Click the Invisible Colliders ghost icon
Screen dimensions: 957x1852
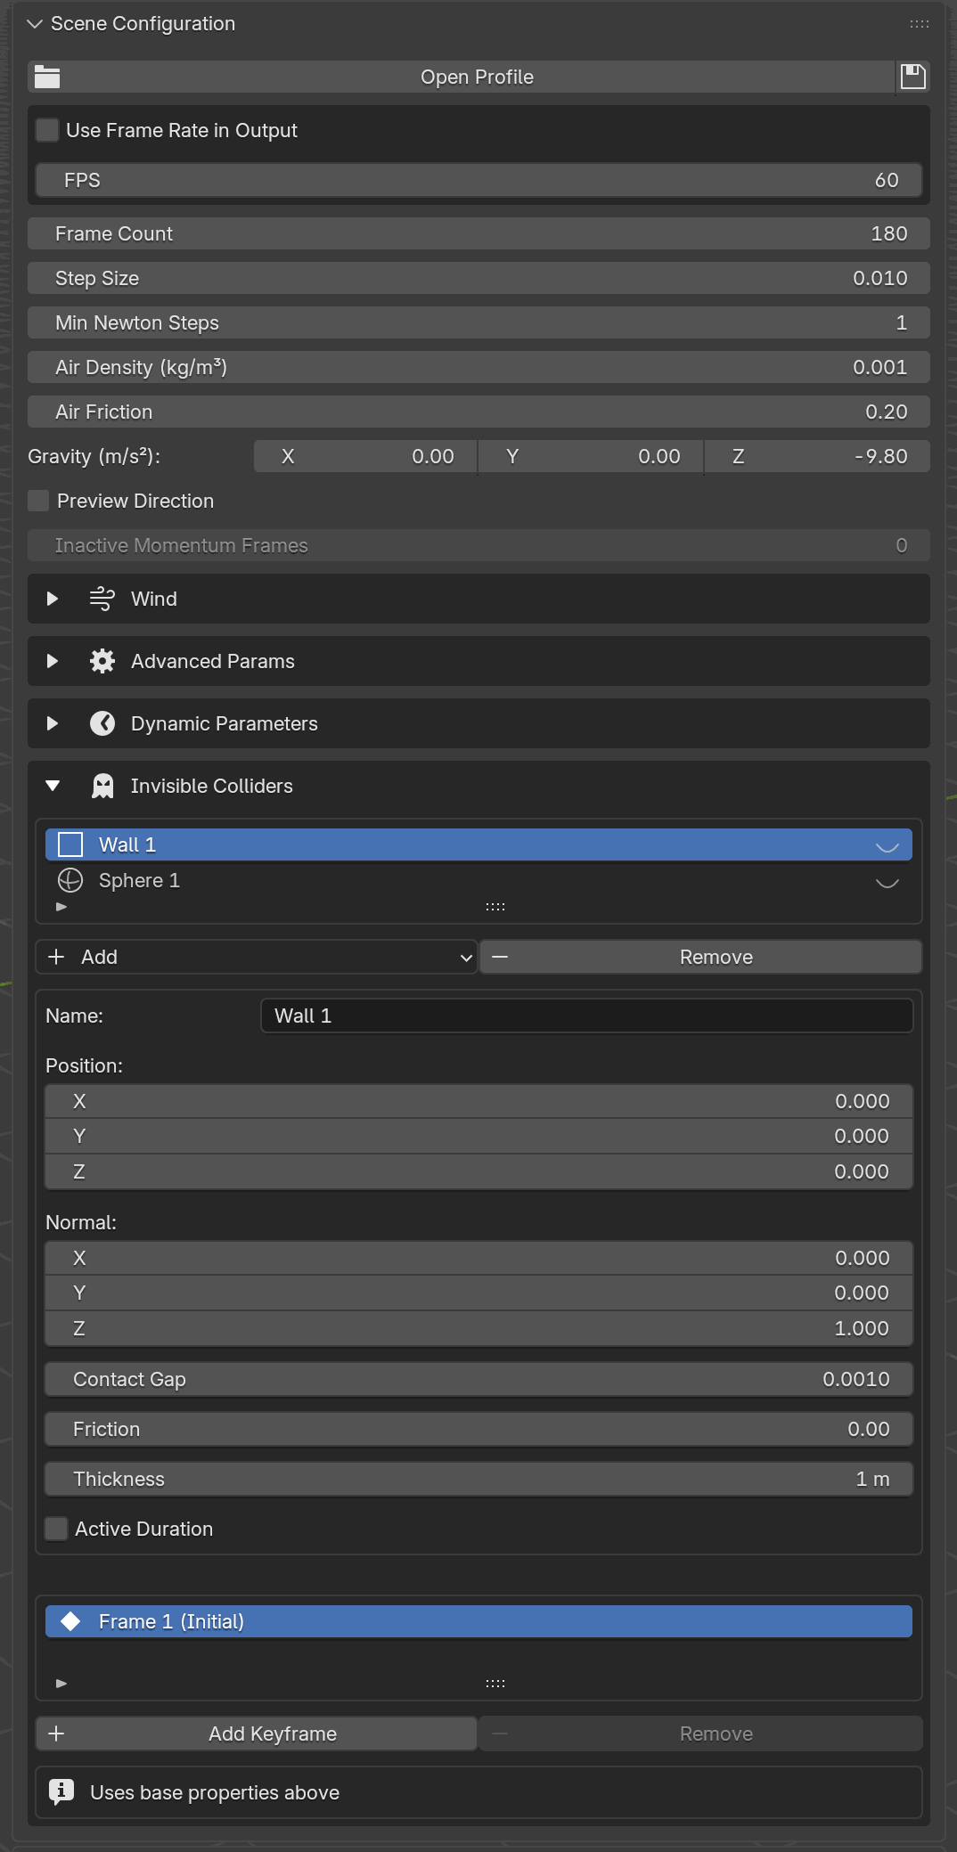click(102, 786)
